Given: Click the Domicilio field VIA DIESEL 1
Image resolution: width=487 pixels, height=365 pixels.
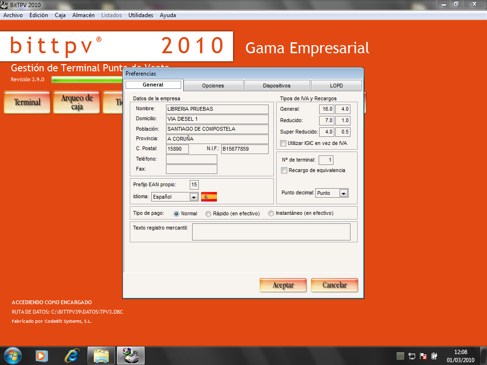Looking at the screenshot, I should tap(217, 119).
